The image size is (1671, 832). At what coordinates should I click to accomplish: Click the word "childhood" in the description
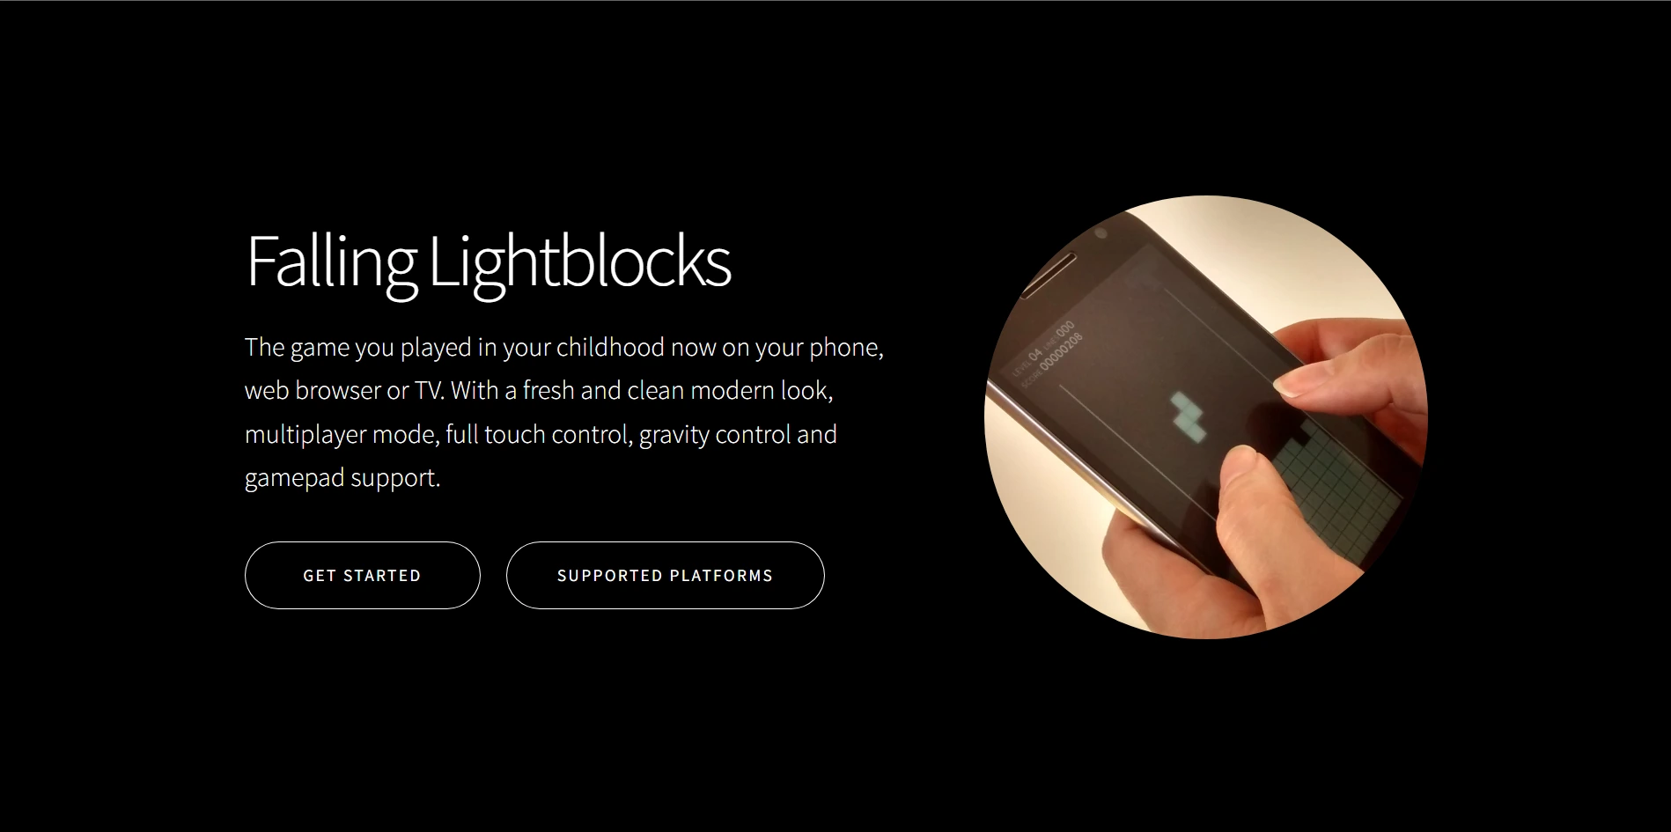[x=610, y=347]
